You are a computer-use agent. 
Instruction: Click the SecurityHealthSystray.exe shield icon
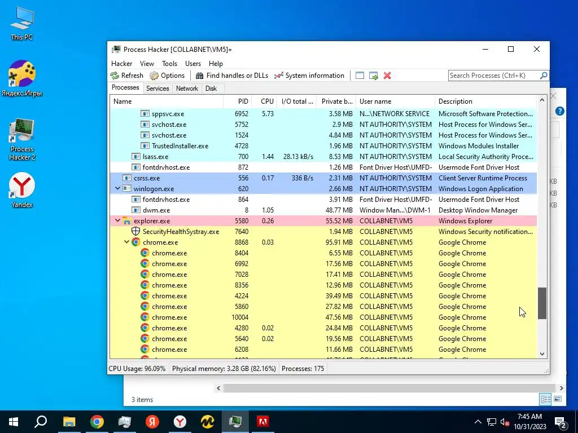[135, 231]
